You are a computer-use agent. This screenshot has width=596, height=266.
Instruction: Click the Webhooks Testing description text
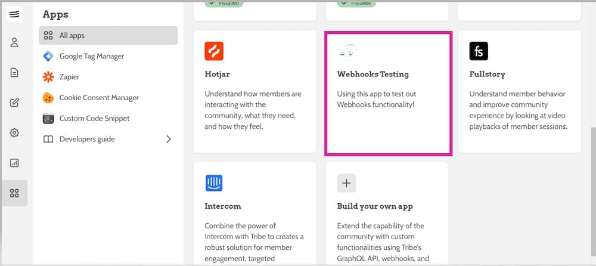[x=376, y=99]
